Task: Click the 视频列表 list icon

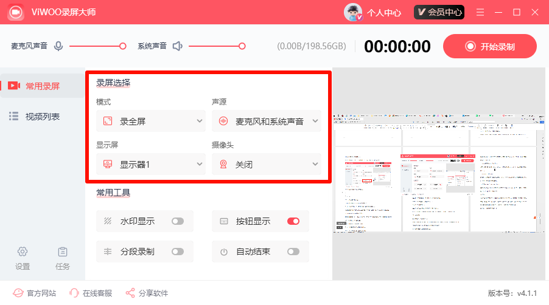Action: tap(13, 116)
